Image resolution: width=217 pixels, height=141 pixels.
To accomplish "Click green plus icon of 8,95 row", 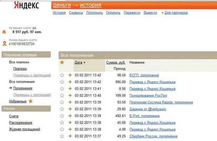I will pos(70,89).
